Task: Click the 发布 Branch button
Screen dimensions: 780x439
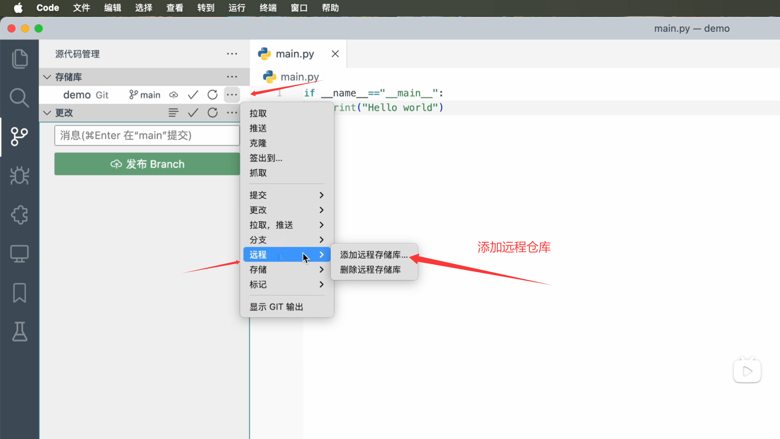Action: 147,164
